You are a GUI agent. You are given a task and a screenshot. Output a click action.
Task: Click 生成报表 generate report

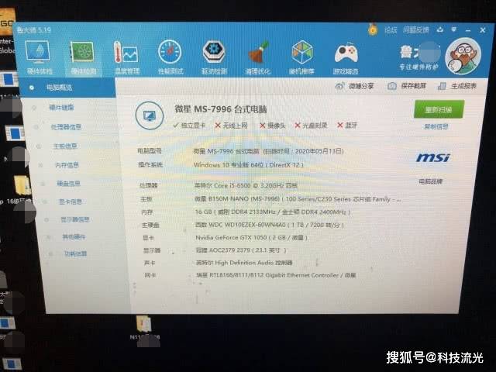(456, 86)
